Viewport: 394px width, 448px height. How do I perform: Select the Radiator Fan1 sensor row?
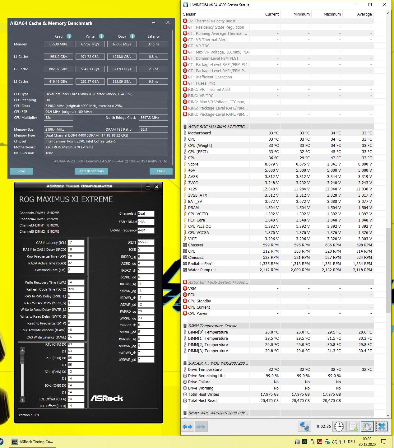click(277, 264)
